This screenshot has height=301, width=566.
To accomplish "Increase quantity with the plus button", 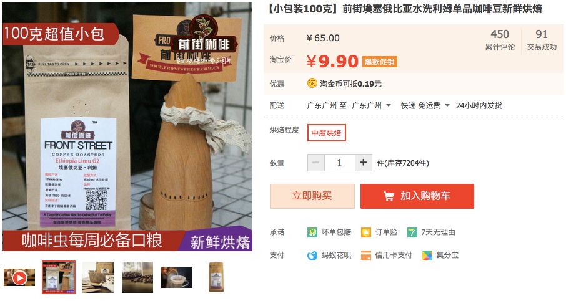I will click(364, 163).
